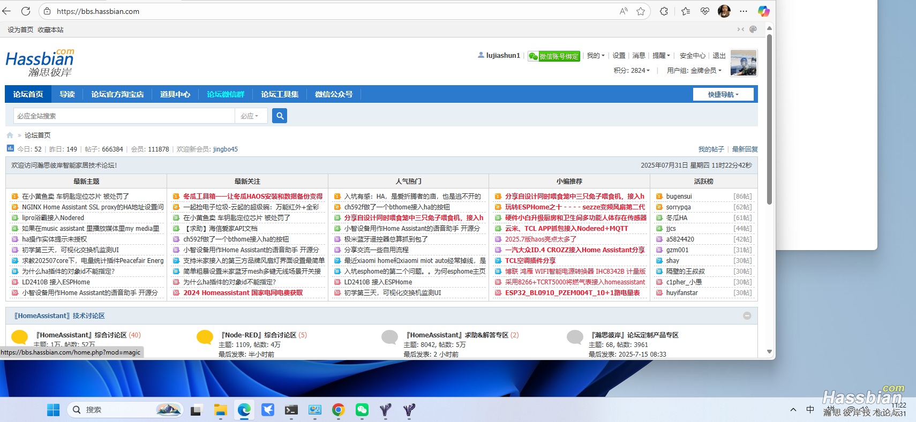Expand the 提醒 dropdown

[661, 56]
